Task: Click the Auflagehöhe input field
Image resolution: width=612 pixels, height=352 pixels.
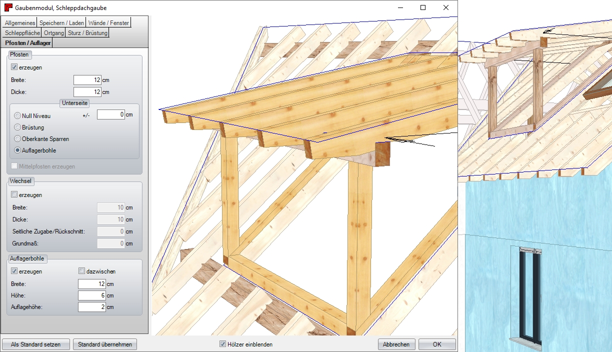Action: tap(91, 307)
